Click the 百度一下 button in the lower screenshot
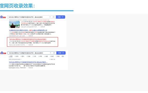 point(61,53)
